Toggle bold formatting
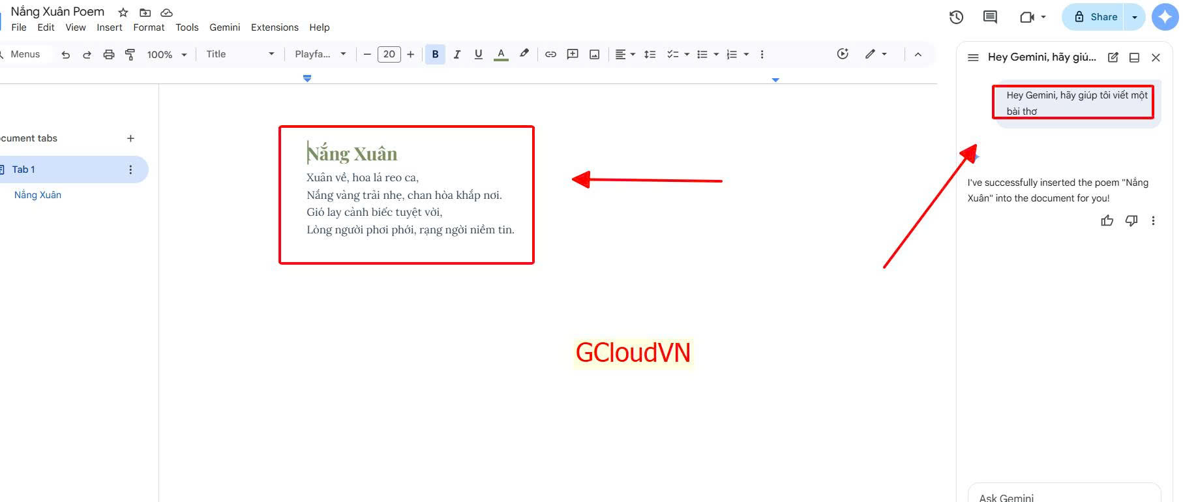The image size is (1183, 502). click(x=435, y=55)
